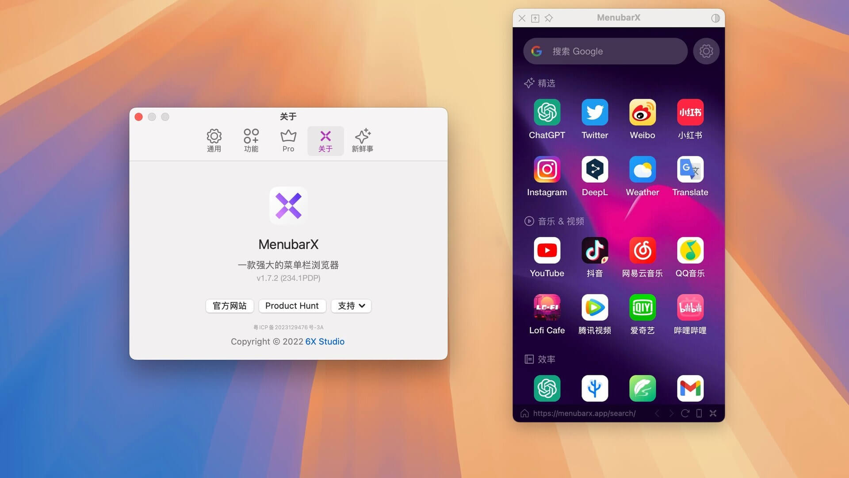Switch to Pro upgrade tab
The width and height of the screenshot is (849, 478).
(x=288, y=140)
